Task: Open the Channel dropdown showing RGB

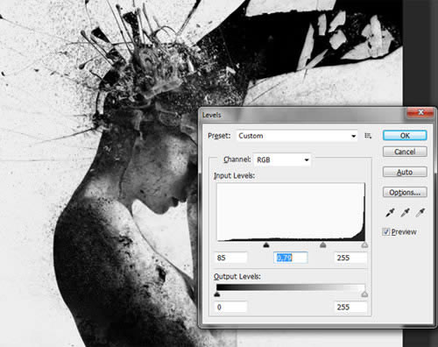Action: pos(282,159)
